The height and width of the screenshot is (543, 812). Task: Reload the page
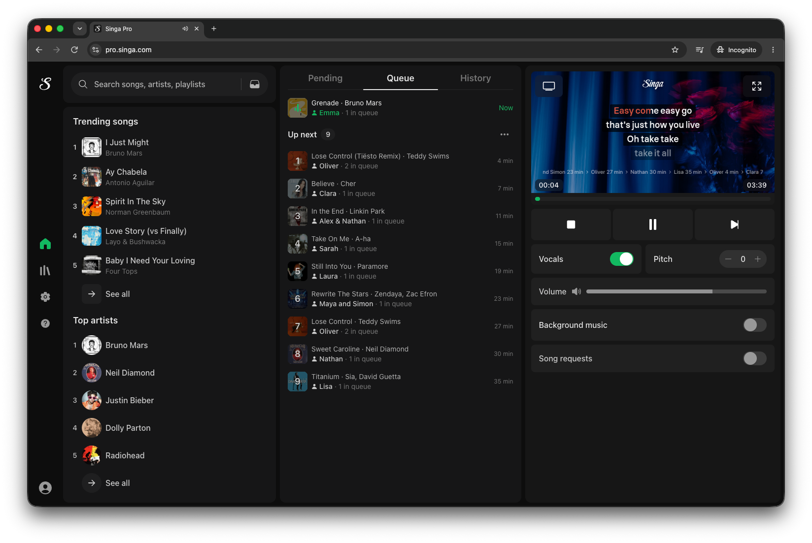coord(74,50)
